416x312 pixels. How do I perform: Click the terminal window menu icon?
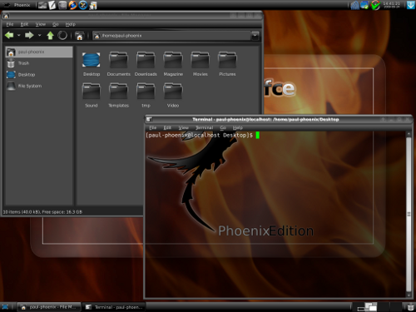[x=149, y=119]
